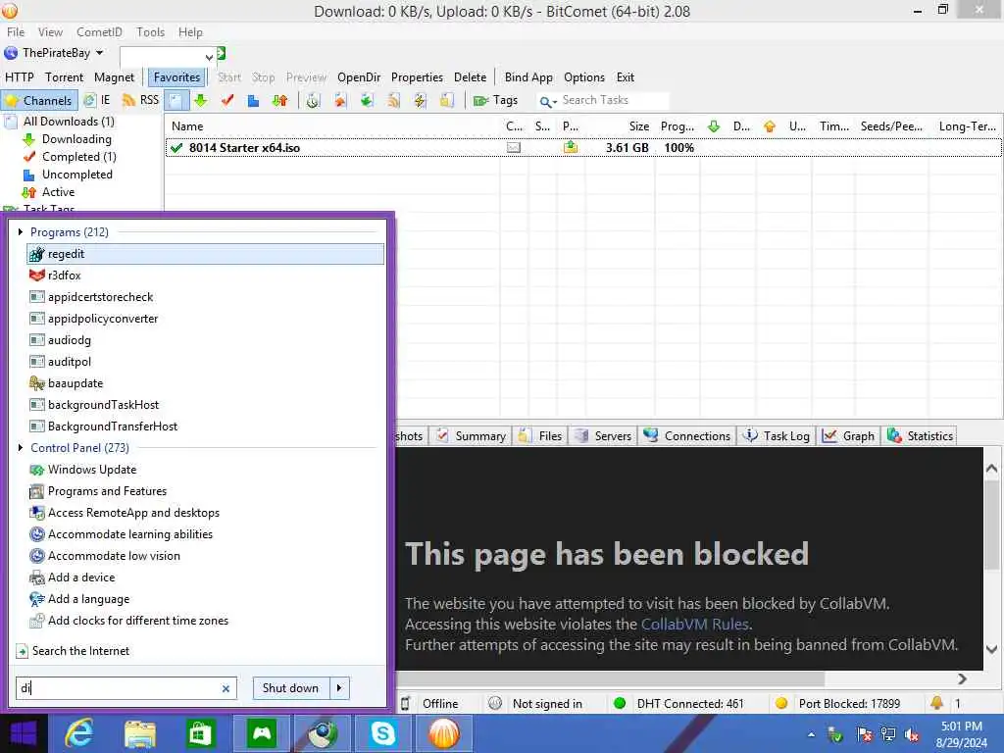Filter active tasks up-down arrows icon
The width and height of the screenshot is (1004, 753).
pyautogui.click(x=279, y=101)
